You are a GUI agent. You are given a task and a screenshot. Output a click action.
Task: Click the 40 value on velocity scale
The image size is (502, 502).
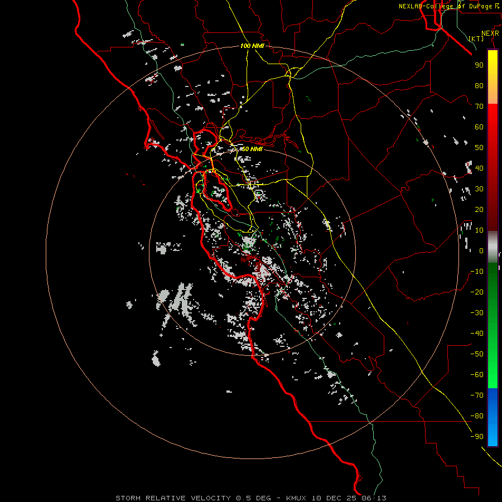479,168
